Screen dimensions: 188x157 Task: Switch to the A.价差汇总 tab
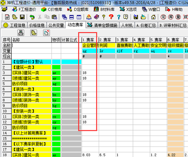pyautogui.click(x=146, y=25)
